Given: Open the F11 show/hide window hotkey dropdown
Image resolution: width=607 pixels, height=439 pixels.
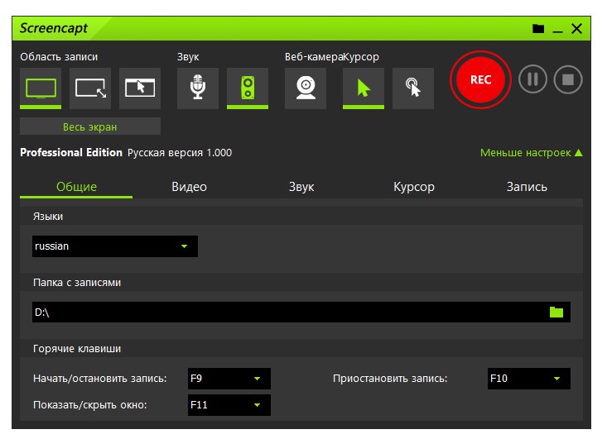Looking at the screenshot, I should coord(229,405).
